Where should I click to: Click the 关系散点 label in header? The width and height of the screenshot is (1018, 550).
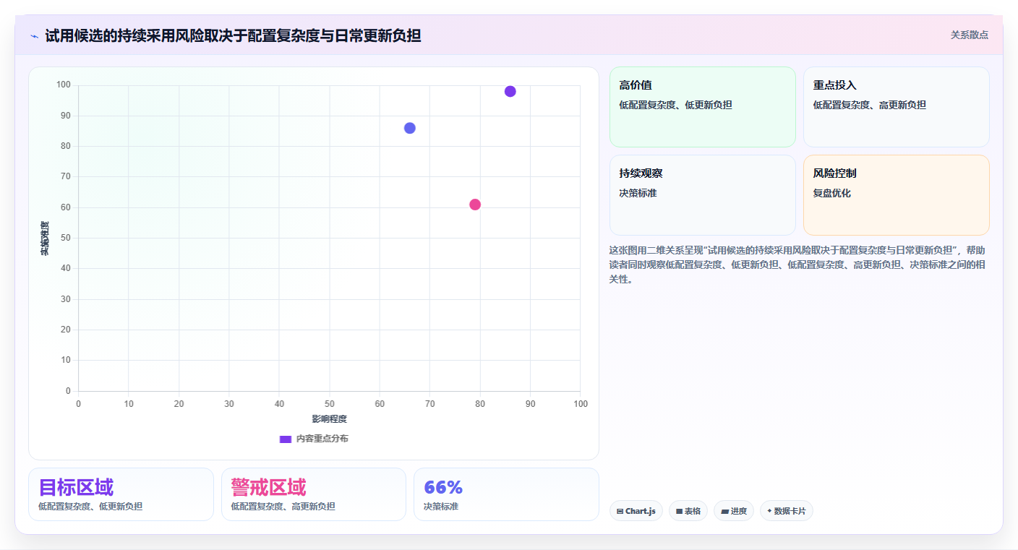969,35
